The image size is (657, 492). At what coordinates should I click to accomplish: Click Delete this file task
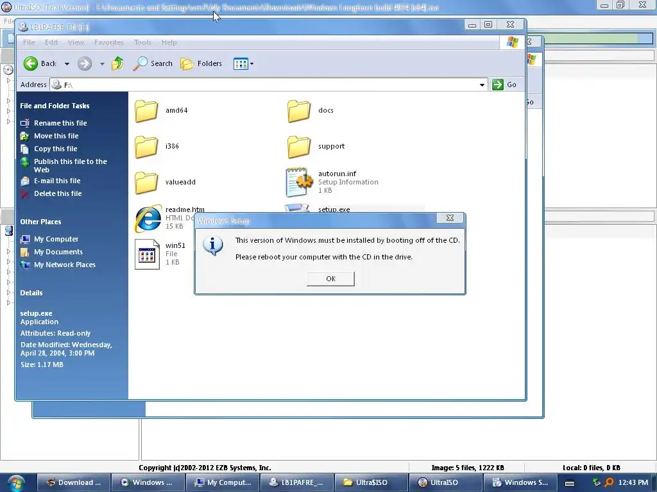58,193
